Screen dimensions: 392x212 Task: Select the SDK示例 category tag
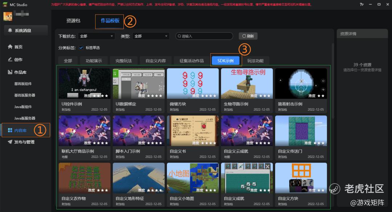tap(225, 61)
